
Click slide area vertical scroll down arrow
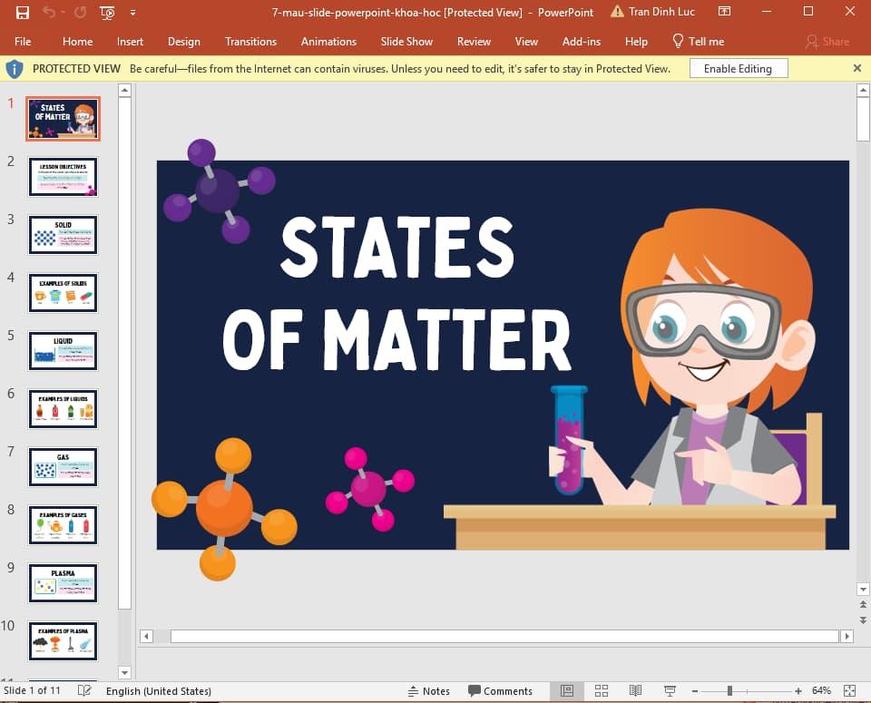863,589
